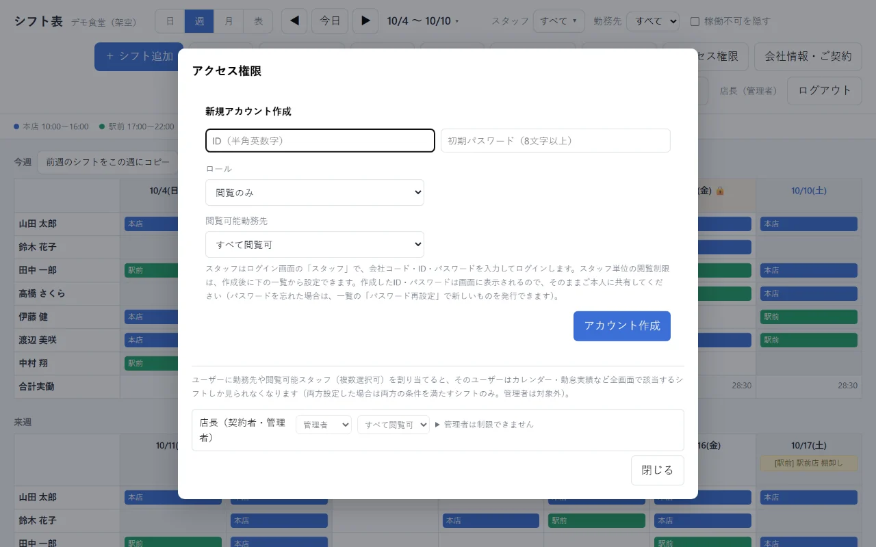
Task: Click the 10/17(土) column header
Action: click(x=809, y=446)
